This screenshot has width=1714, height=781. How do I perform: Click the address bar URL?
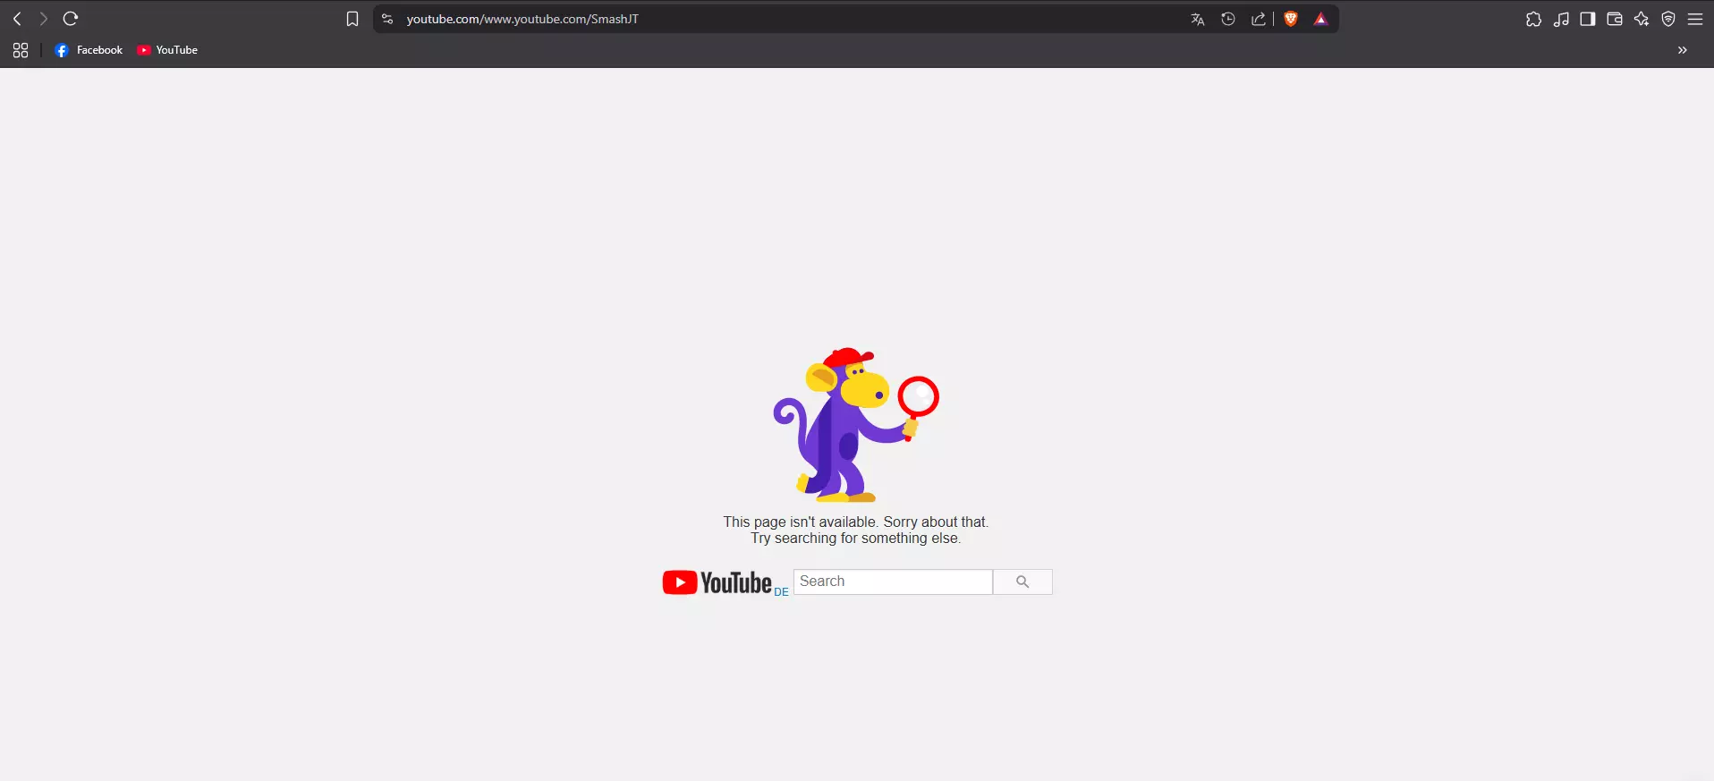(522, 19)
